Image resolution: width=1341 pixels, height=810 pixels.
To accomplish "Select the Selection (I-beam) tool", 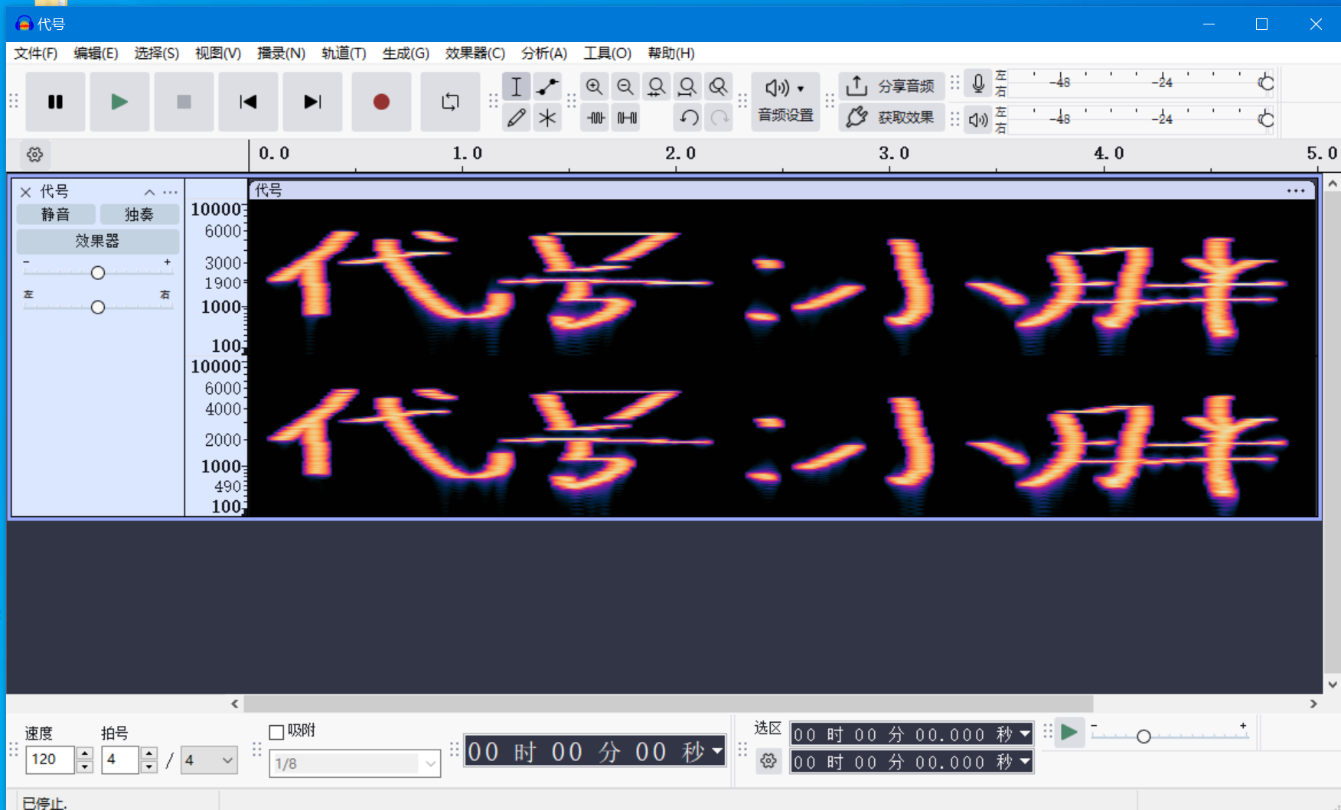I will tap(517, 86).
